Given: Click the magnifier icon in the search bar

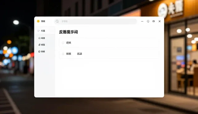Looking at the screenshot, I should 57,21.
